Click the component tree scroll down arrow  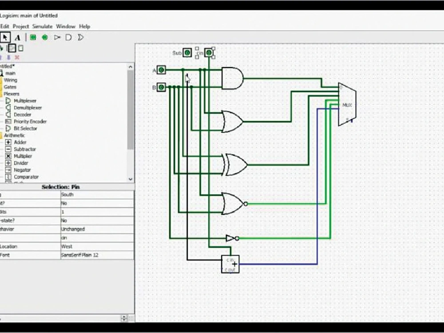tap(130, 179)
